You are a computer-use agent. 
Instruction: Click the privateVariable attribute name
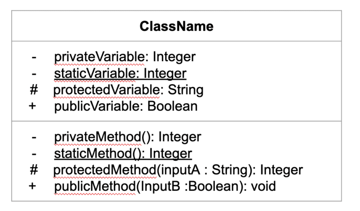[100, 57]
